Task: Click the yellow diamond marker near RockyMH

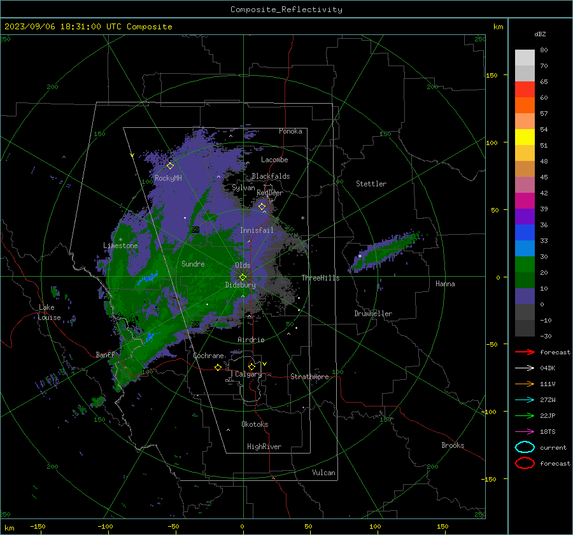Action: coord(170,166)
